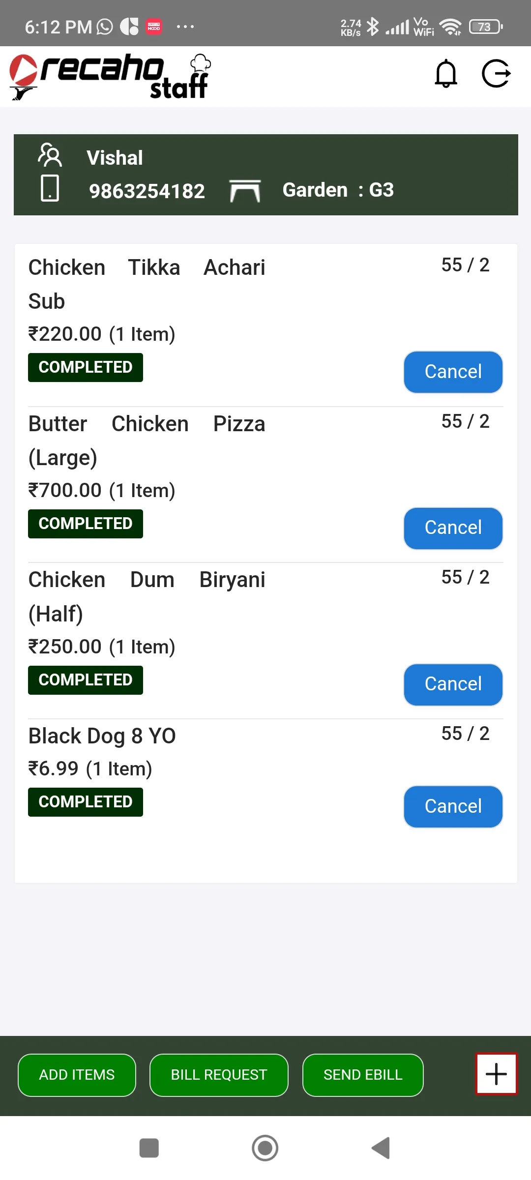531x1180 pixels.
Task: Tap the SEND EBILL button
Action: click(363, 1075)
